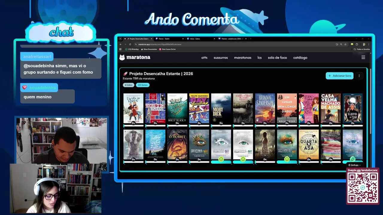This screenshot has height=215, width=383.
Task: Open the Chrome profile avatar
Action: [364, 44]
